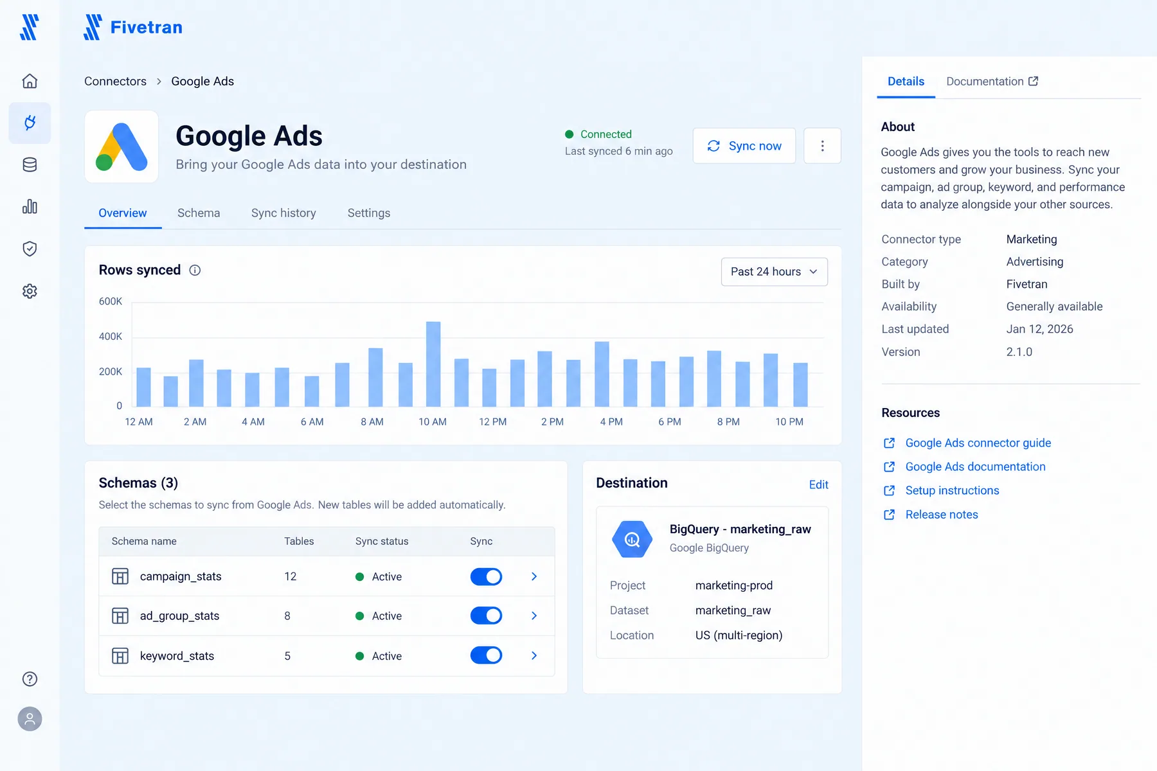This screenshot has width=1157, height=771.
Task: Open the Past 24 hours dropdown
Action: [x=774, y=272]
